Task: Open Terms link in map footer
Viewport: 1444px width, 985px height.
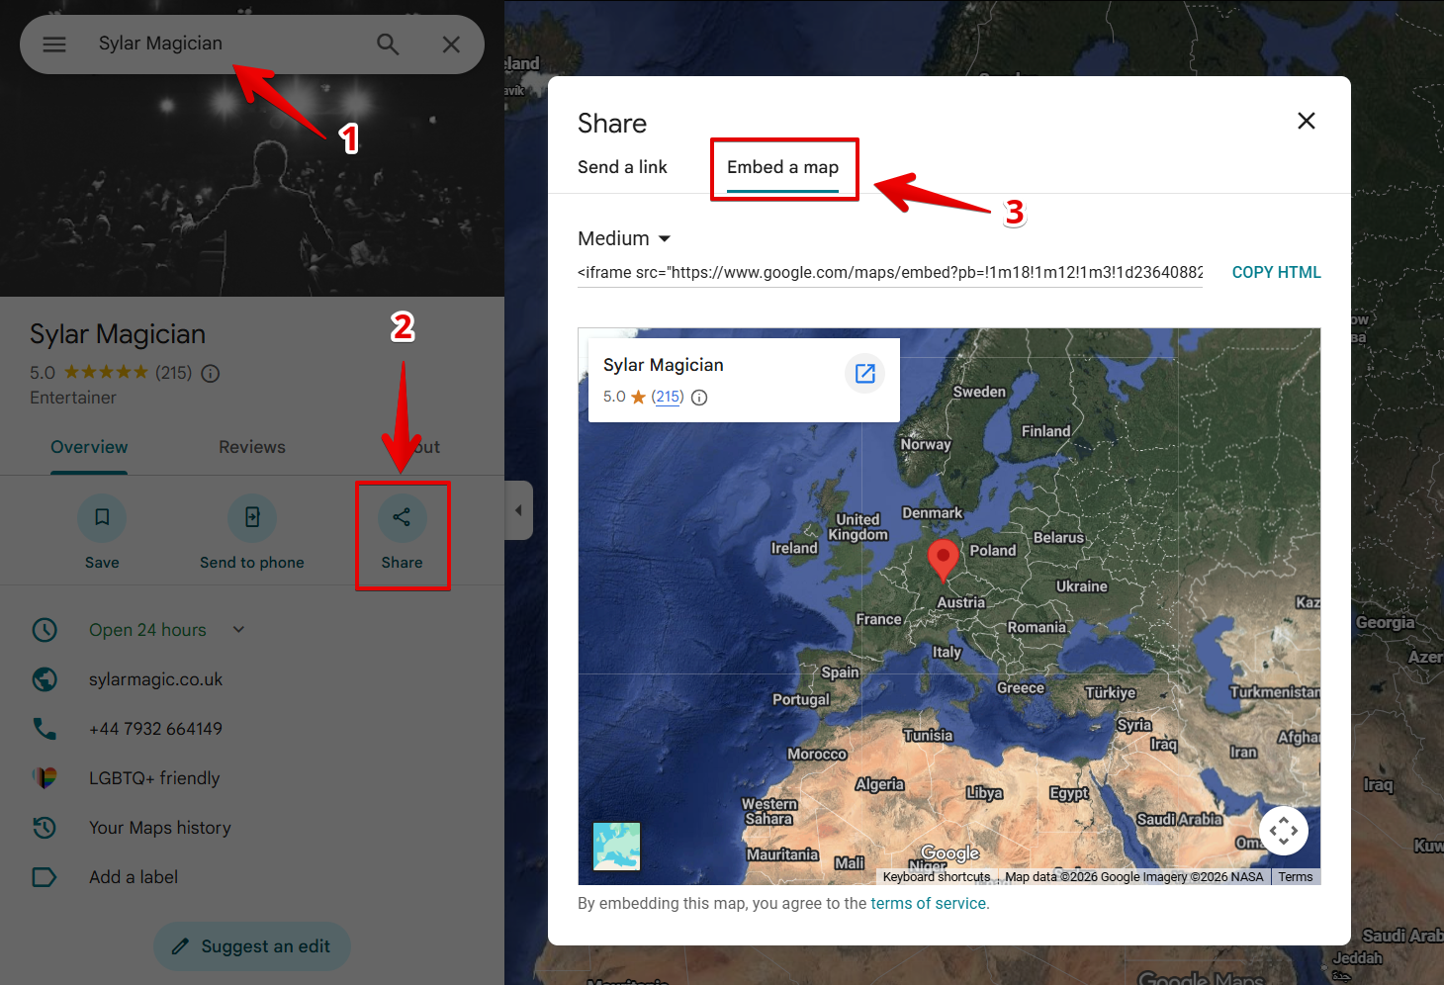Action: 1296,877
